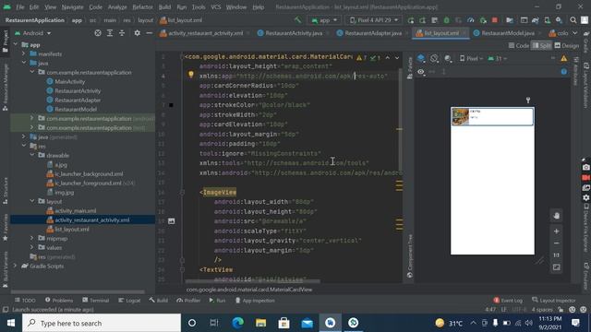Toggle the Project tool window side tab

coord(6,41)
